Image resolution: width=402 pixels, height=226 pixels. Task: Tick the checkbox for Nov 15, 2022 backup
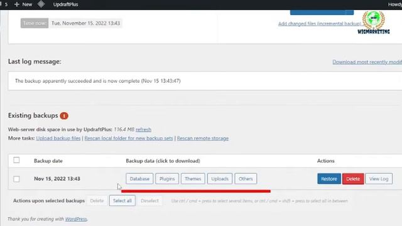pos(16,179)
